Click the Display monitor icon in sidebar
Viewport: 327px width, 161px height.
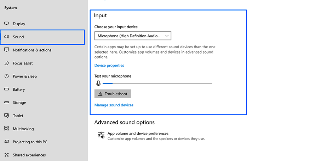point(7,24)
